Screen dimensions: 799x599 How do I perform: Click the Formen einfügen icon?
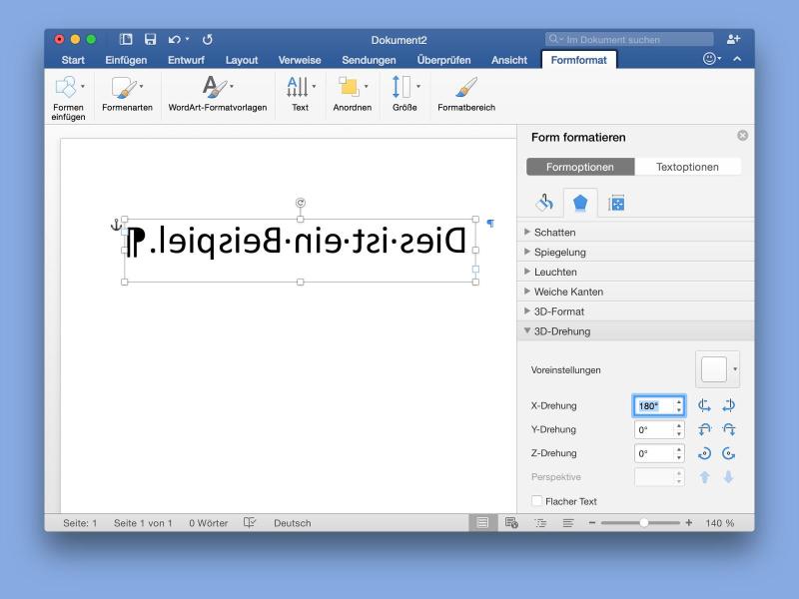(x=67, y=89)
